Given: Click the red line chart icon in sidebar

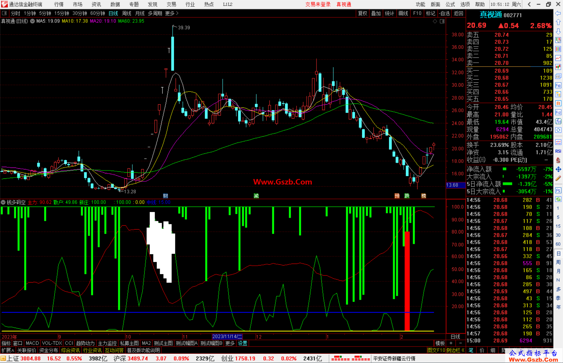Looking at the screenshot, I should (558, 58).
